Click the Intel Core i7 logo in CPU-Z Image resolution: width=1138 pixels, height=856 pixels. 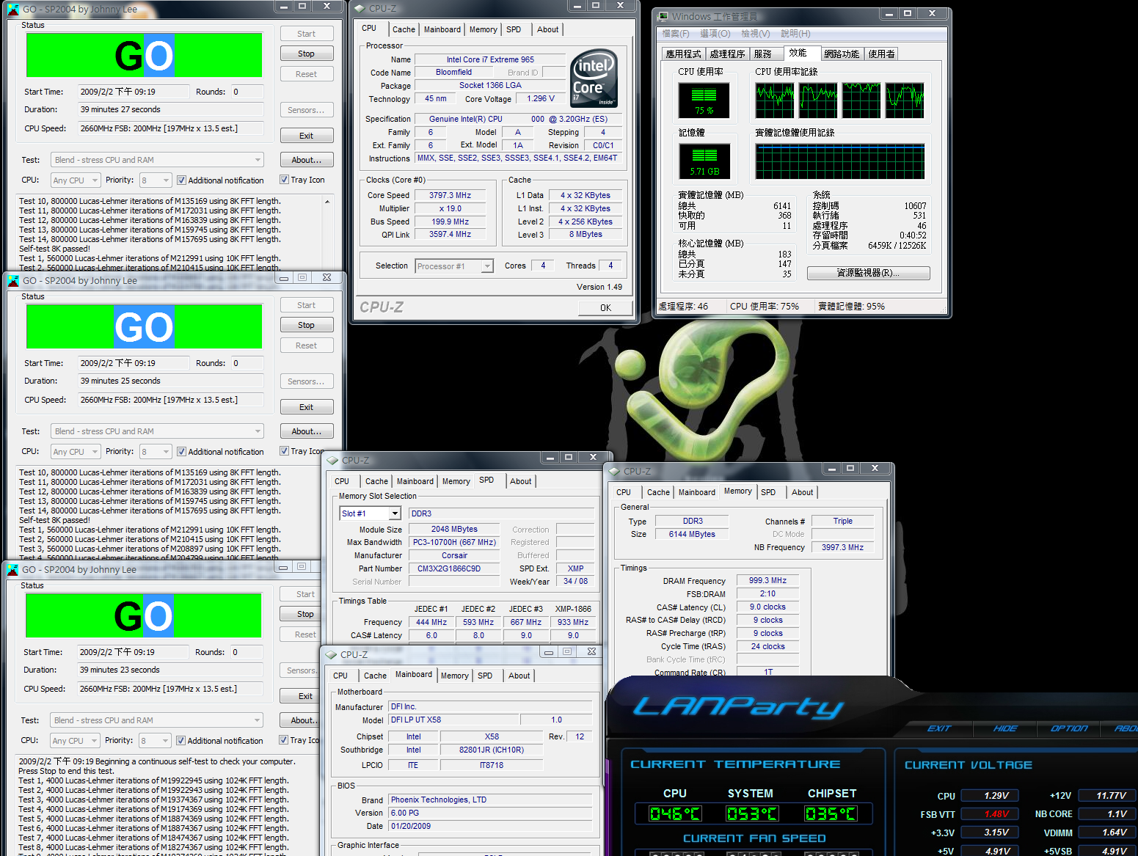click(x=594, y=78)
